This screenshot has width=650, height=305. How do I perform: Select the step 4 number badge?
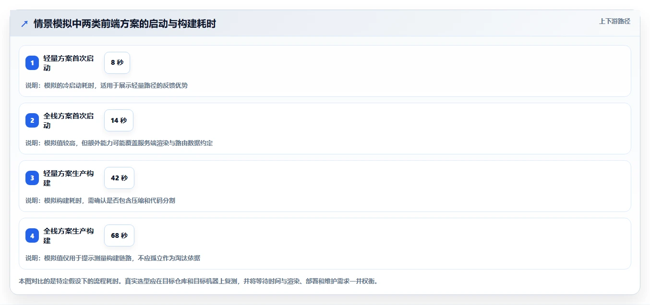32,235
